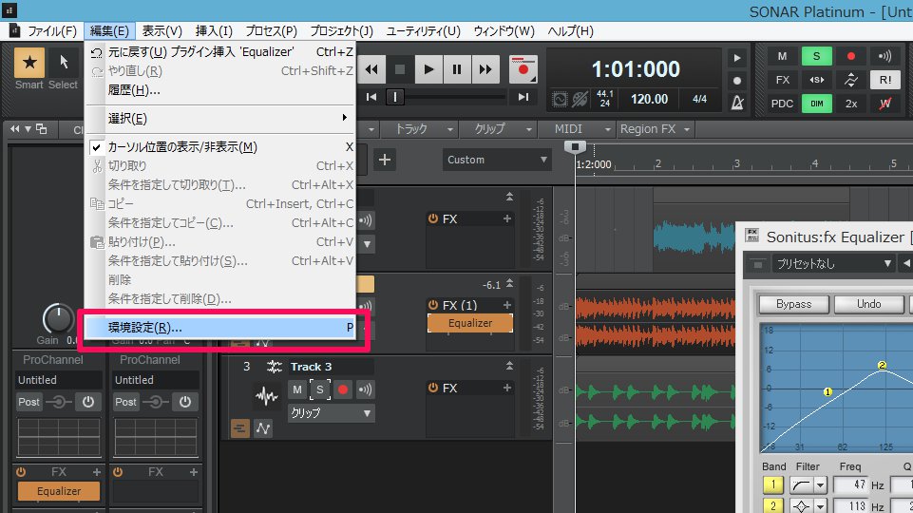The image size is (913, 513).
Task: Jump to project end icon
Action: (x=523, y=97)
